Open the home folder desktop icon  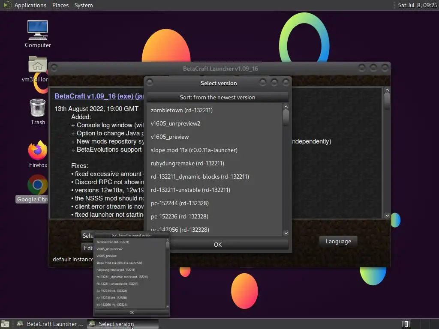[x=38, y=69]
